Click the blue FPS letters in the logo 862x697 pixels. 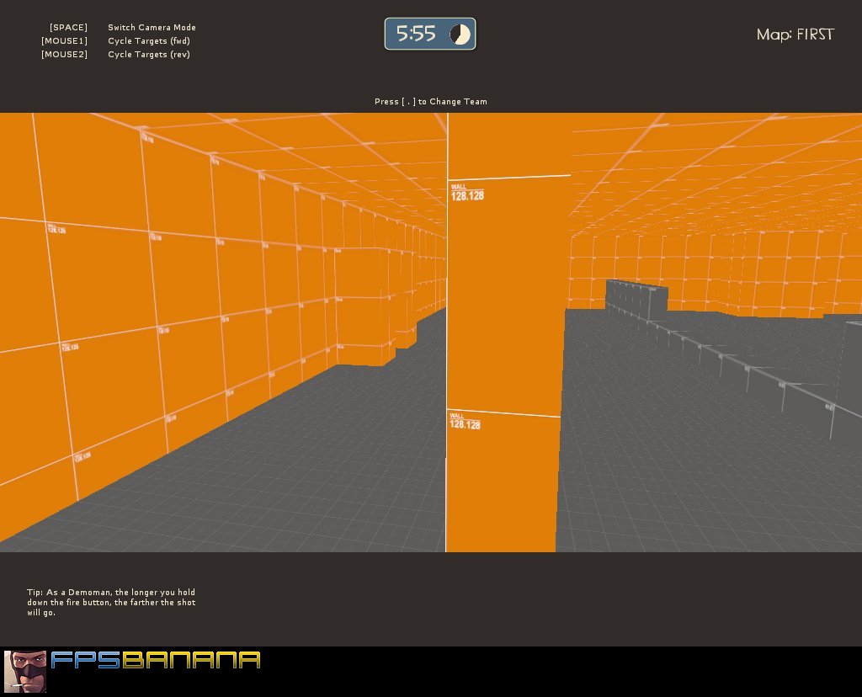pyautogui.click(x=86, y=661)
